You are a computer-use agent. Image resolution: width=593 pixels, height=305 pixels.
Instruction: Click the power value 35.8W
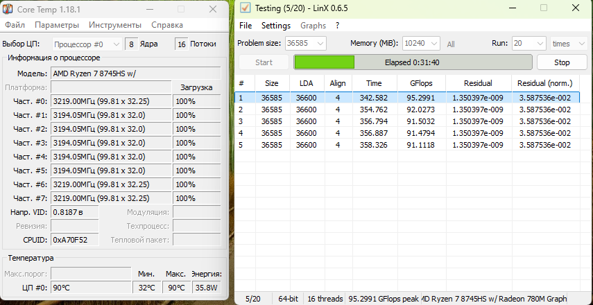click(x=207, y=288)
